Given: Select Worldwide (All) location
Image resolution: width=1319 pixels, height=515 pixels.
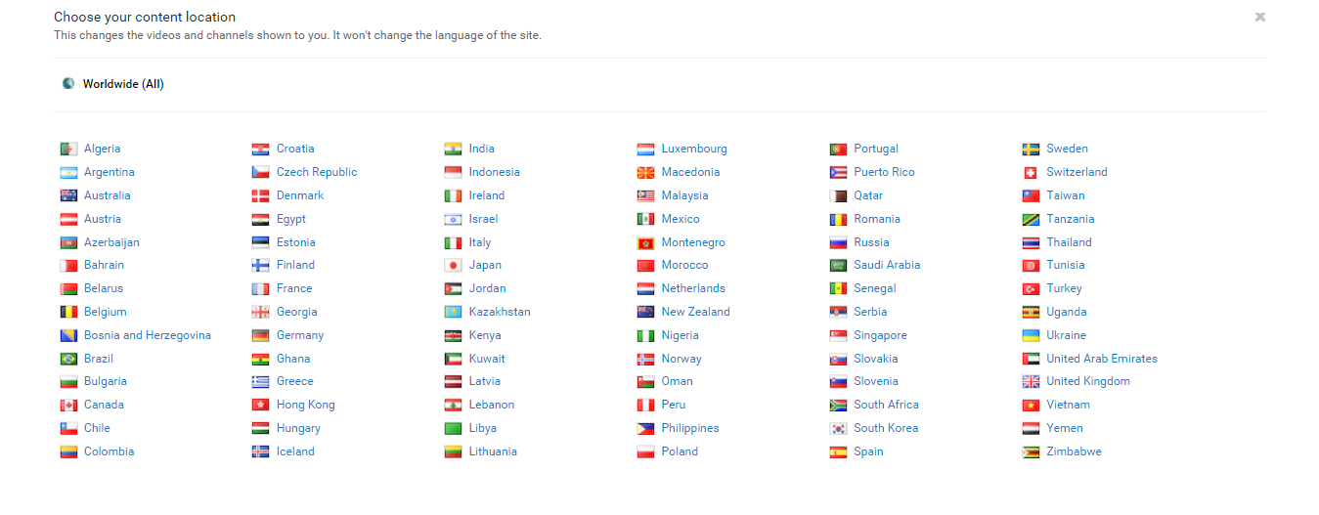Looking at the screenshot, I should (x=123, y=84).
